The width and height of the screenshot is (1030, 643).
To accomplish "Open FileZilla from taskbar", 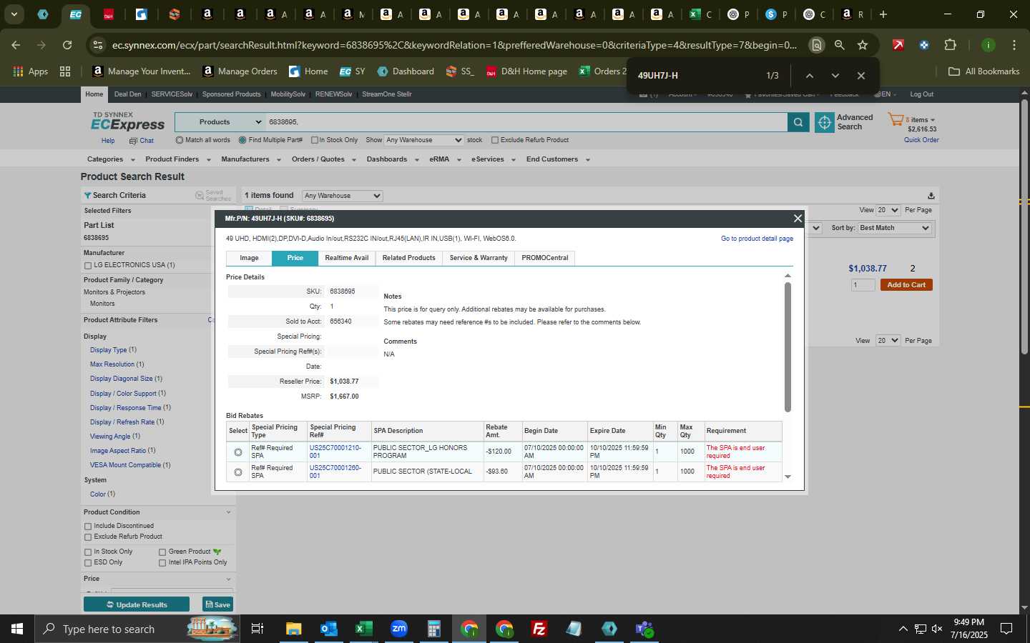I will point(539,629).
